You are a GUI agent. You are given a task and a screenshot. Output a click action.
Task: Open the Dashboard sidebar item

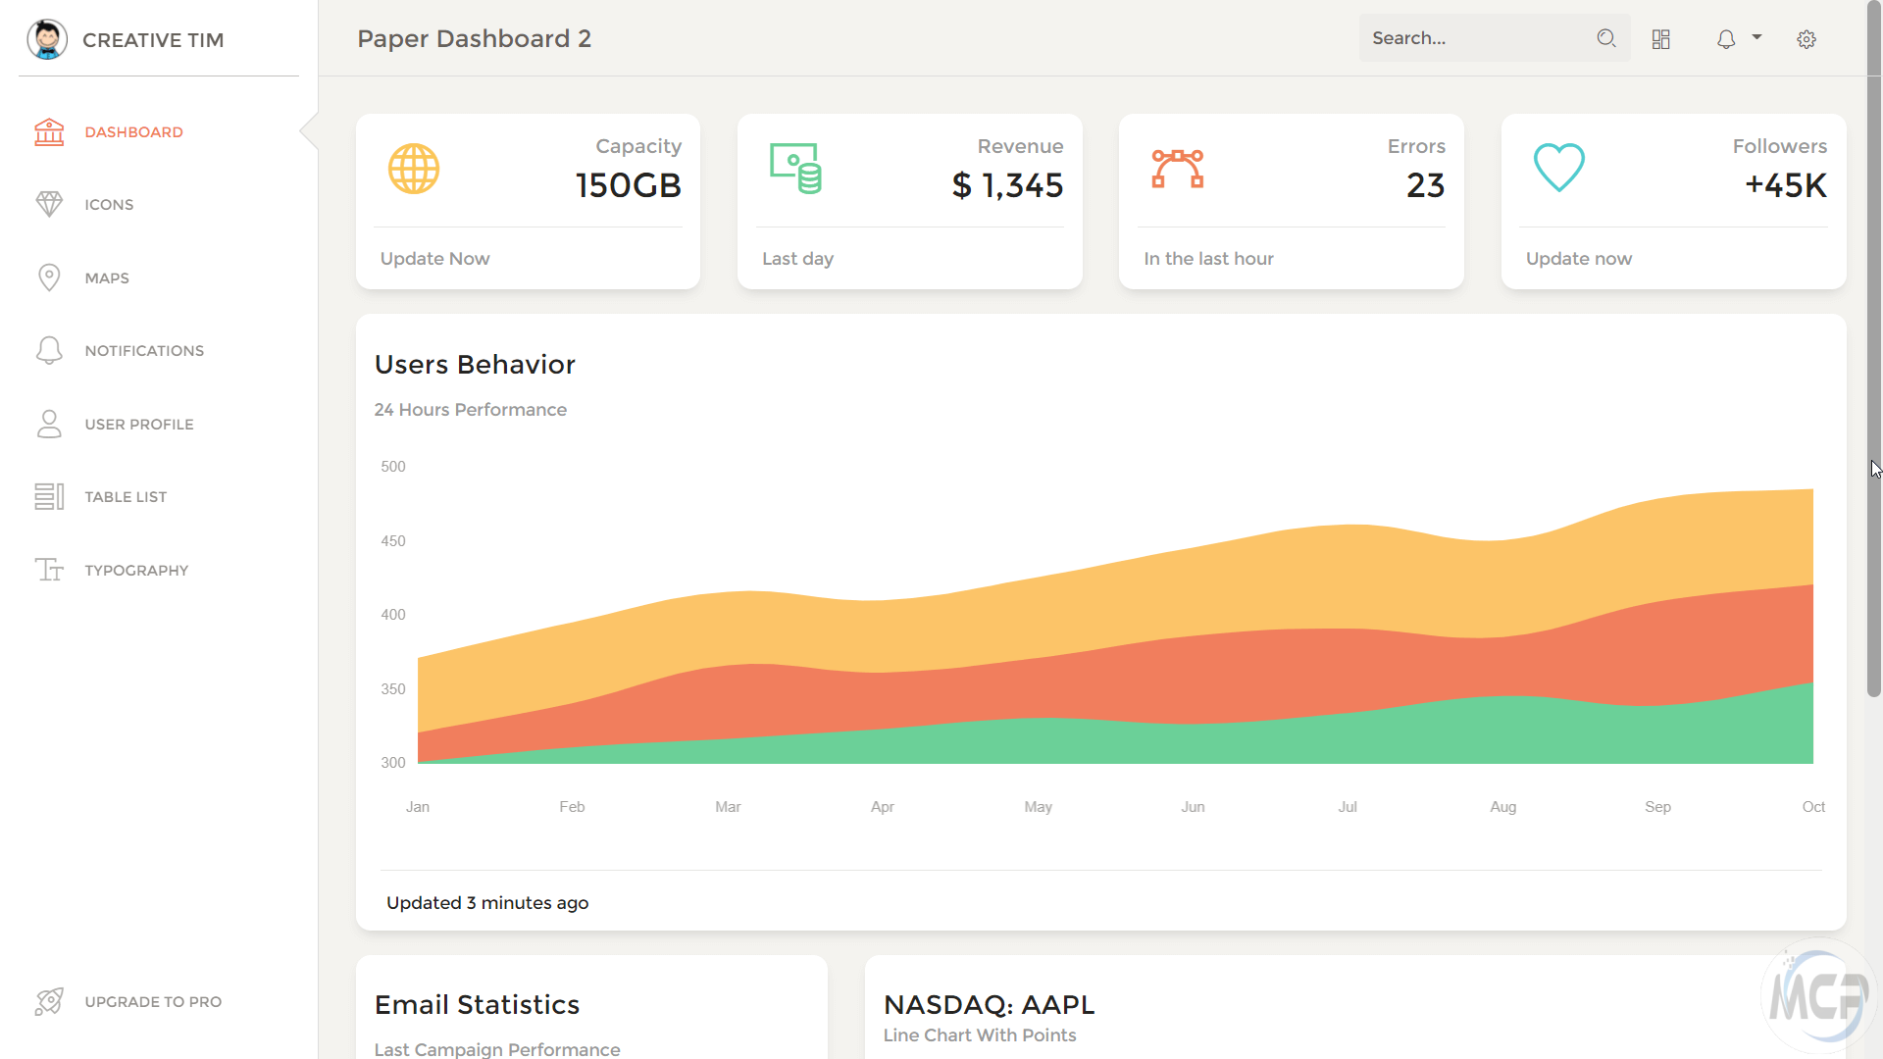pos(133,132)
